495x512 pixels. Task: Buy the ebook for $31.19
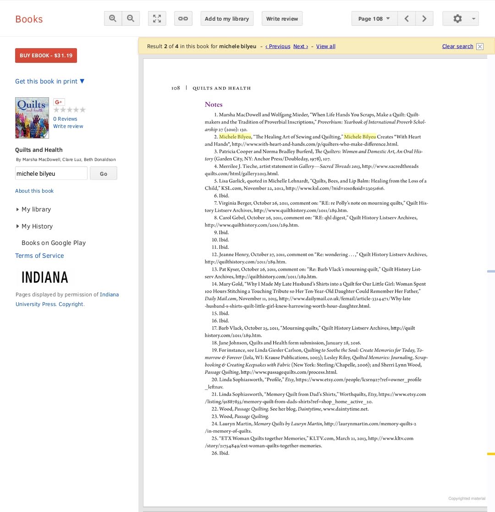click(x=46, y=56)
